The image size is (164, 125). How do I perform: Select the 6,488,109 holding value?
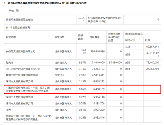pyautogui.click(x=99, y=89)
